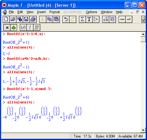This screenshot has height=140, width=147.
Task: Click the worksheet document icon in menu bar
Action: (5, 12)
